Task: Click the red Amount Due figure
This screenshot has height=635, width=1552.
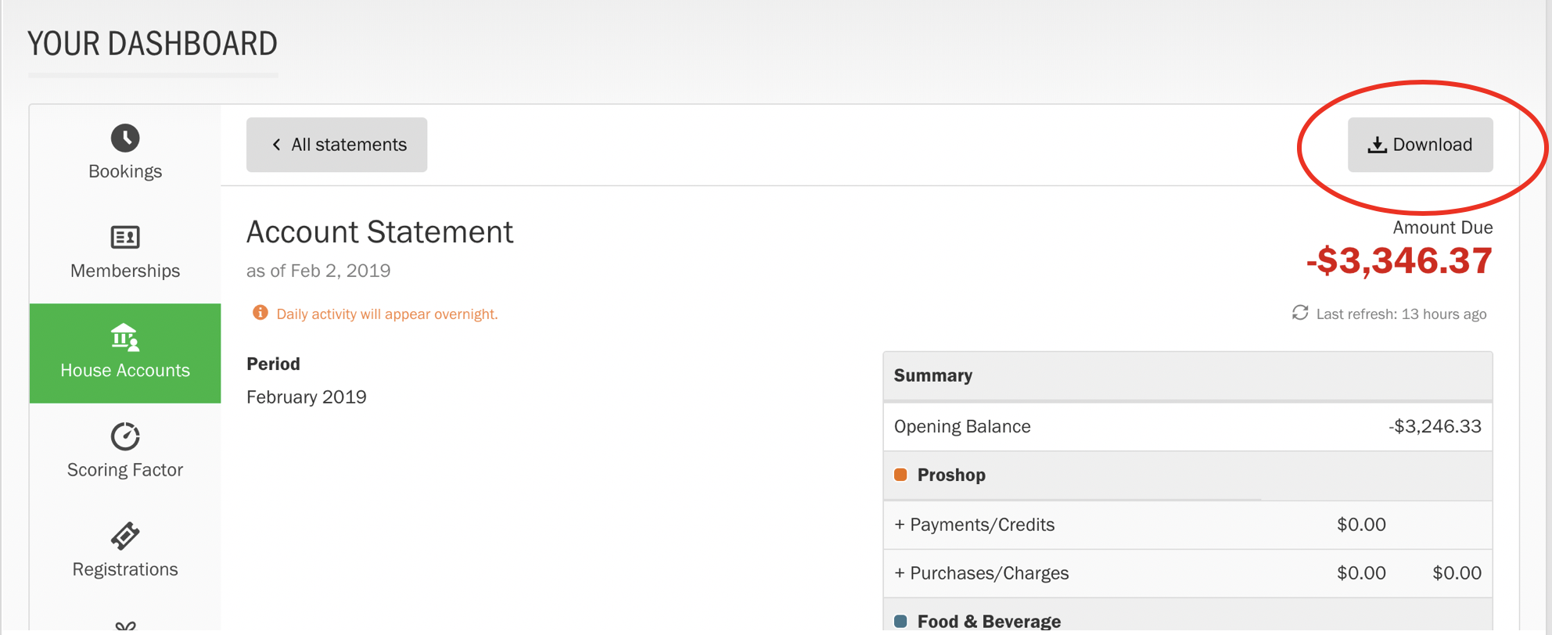Action: tap(1399, 261)
